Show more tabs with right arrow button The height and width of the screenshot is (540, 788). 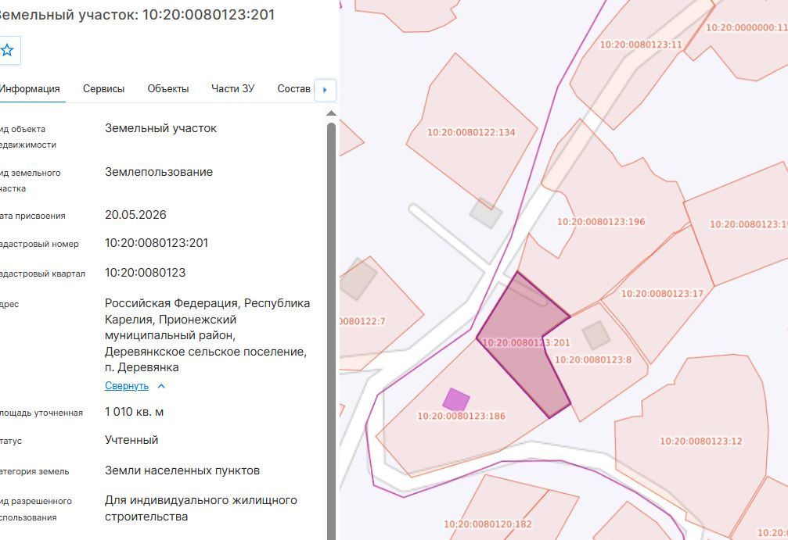pyautogui.click(x=325, y=91)
